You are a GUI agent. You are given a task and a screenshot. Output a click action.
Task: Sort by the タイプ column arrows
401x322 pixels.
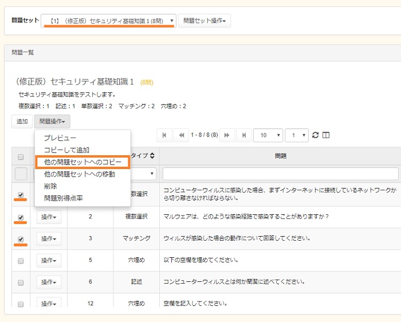tap(152, 155)
